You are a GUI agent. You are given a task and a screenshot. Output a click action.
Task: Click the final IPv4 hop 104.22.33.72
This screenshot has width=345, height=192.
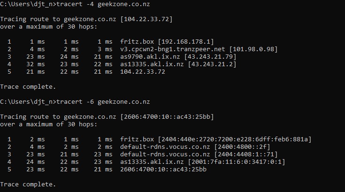click(142, 72)
